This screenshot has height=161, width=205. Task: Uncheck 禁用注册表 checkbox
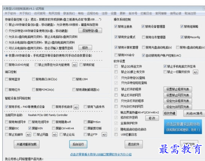tap(116, 26)
